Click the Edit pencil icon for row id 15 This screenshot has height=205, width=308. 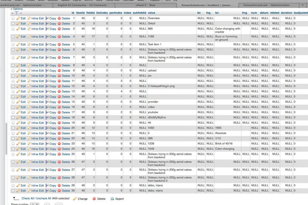18,102
